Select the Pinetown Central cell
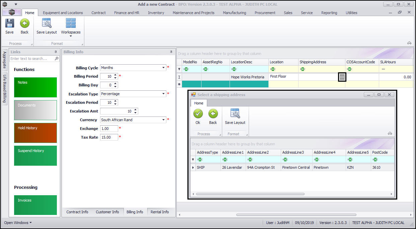The height and width of the screenshot is (229, 416). point(297,167)
